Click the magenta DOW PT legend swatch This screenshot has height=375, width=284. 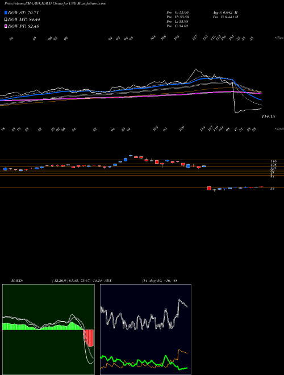coord(6,26)
